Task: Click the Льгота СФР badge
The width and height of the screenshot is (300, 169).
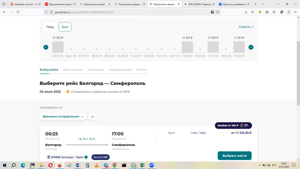Action: (x=101, y=157)
